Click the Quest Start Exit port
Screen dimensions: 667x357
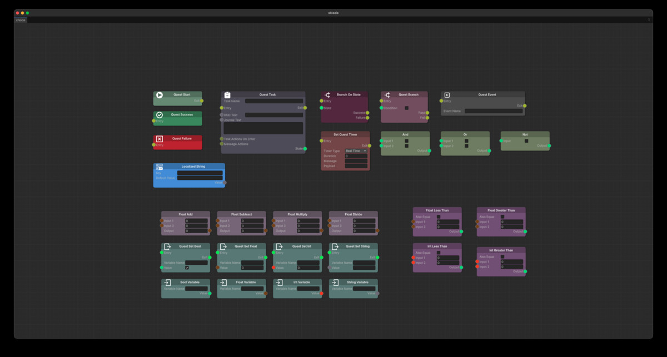202,101
